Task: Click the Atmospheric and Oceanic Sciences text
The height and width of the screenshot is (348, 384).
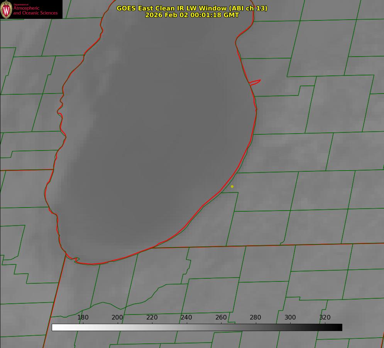Action: (x=36, y=10)
